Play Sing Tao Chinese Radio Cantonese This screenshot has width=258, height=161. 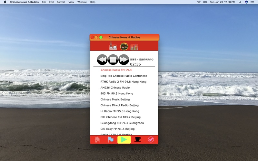(x=124, y=76)
